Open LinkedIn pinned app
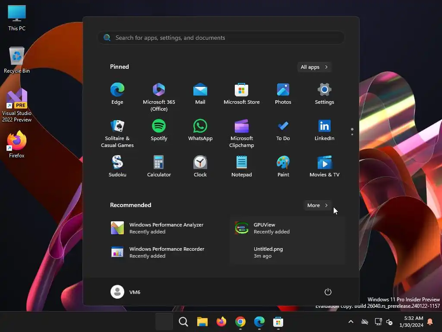This screenshot has height=332, width=442. (325, 130)
